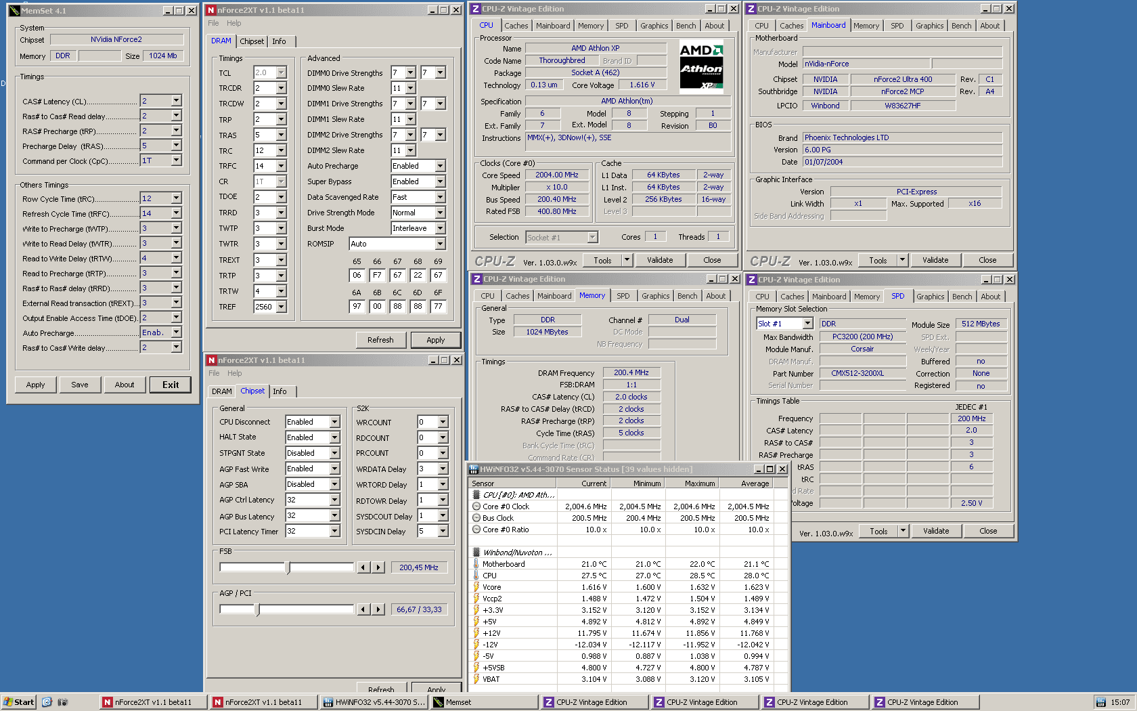
Task: Switch to Chipset tab in upper nForce2XT window
Action: click(x=252, y=41)
